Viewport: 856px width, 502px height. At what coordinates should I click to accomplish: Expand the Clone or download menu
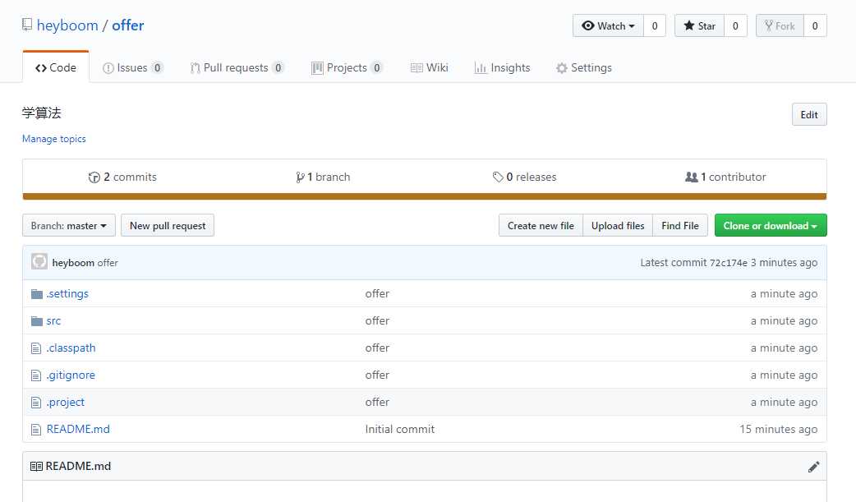[771, 226]
